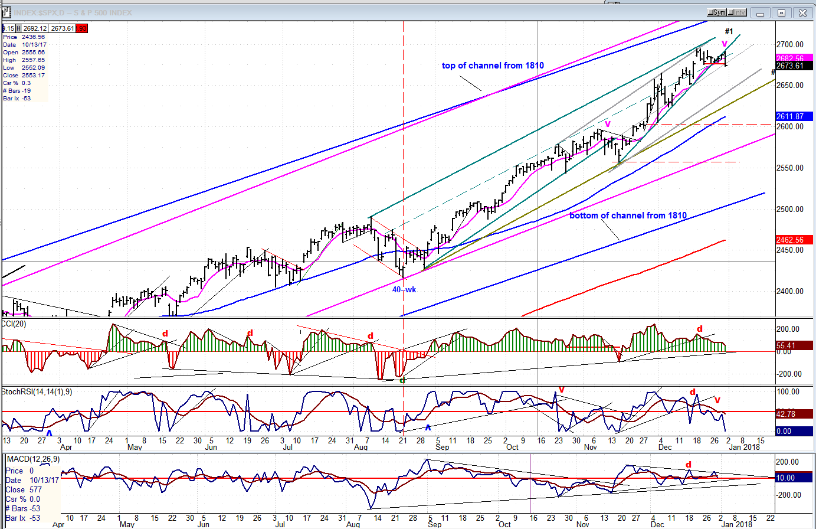
Task: Click the chart title bar INDEX:$SPX,D
Action: click(x=74, y=12)
